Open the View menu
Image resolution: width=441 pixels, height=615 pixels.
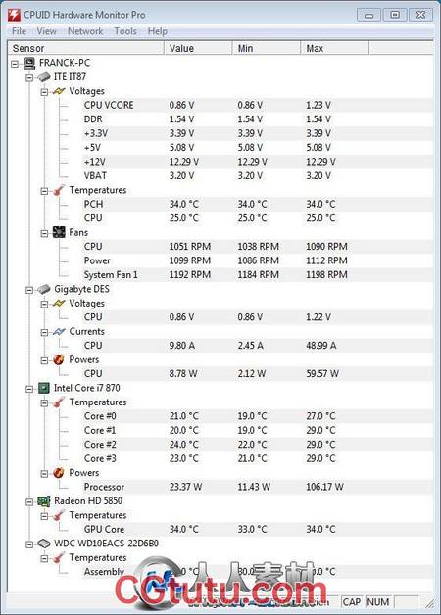point(47,31)
